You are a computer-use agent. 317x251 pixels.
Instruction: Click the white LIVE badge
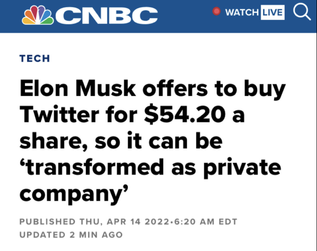pyautogui.click(x=272, y=12)
